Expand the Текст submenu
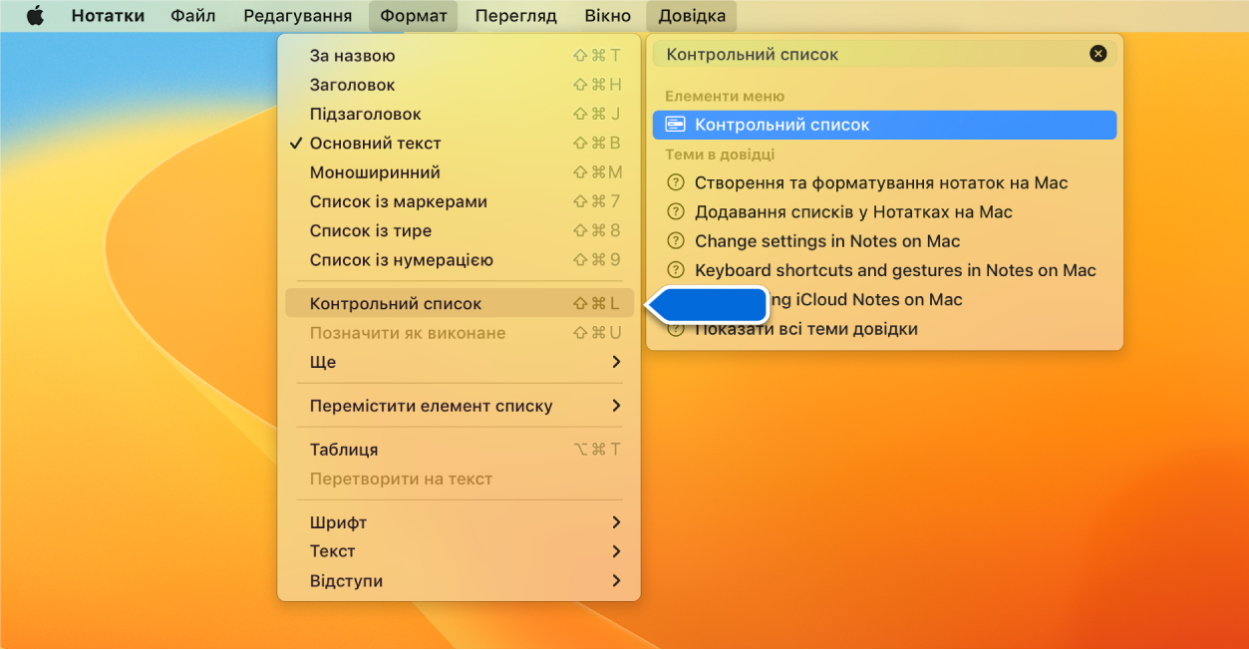Viewport: 1249px width, 650px height. coord(459,551)
